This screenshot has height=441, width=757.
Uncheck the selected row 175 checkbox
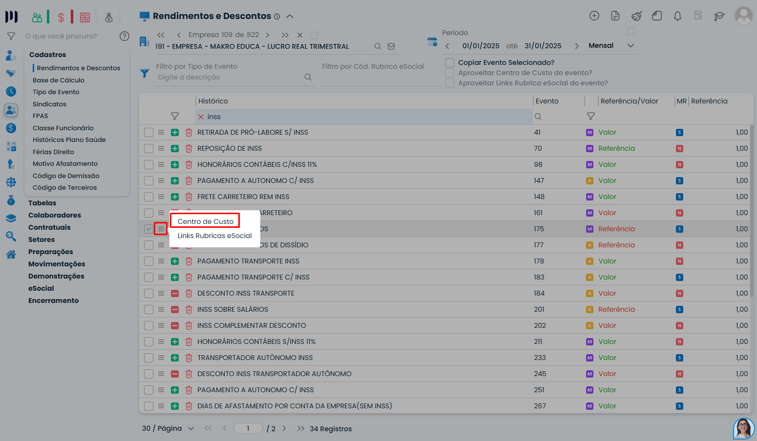click(148, 229)
